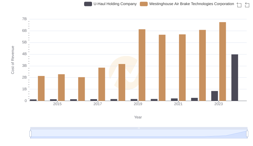Click the '6B' y-axis label
Image resolution: width=253 pixels, height=146 pixels.
point(24,31)
